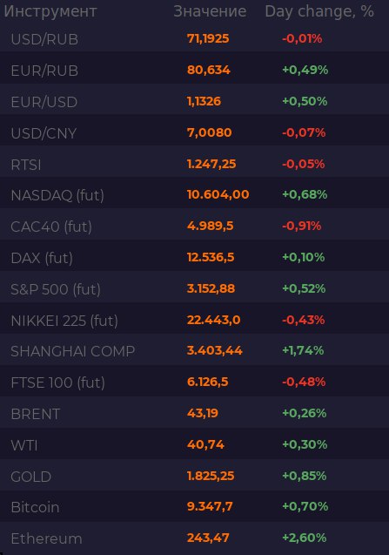Click SHANGHAI COMP day change +1,74%
The image size is (389, 555).
coord(303,350)
